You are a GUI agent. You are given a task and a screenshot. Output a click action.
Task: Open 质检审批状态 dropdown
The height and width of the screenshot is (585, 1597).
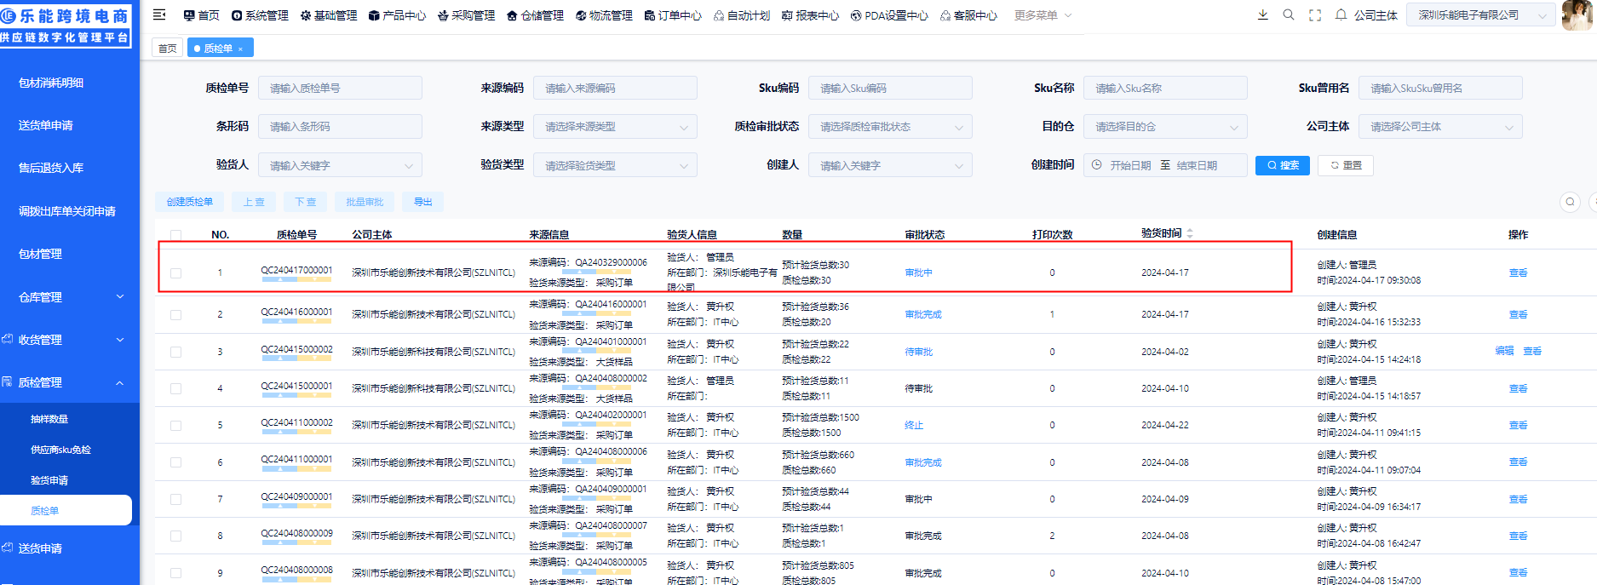(890, 127)
